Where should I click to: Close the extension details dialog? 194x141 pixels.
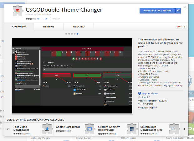click(185, 7)
